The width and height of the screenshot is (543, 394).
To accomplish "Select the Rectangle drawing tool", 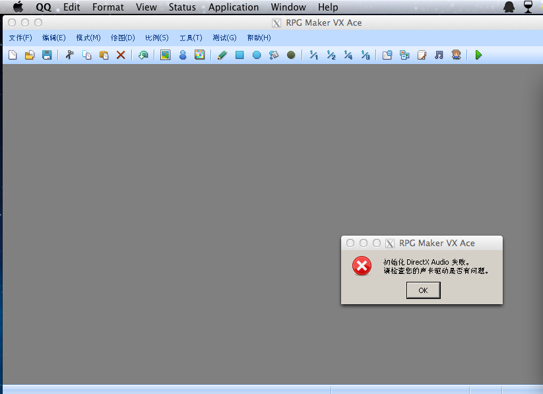I will [240, 55].
